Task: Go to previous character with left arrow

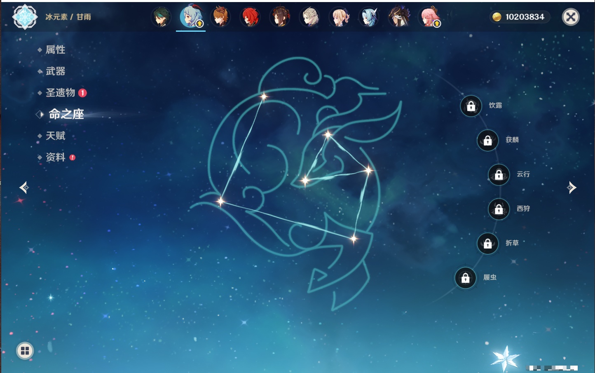Action: click(24, 188)
